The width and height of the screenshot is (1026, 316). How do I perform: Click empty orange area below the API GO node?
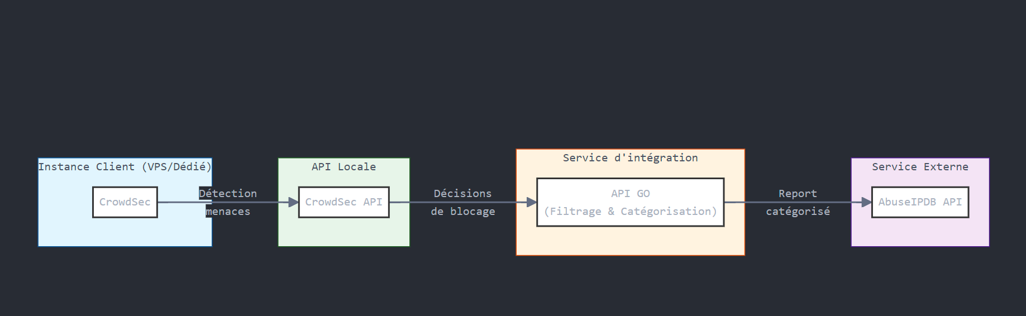tap(630, 241)
